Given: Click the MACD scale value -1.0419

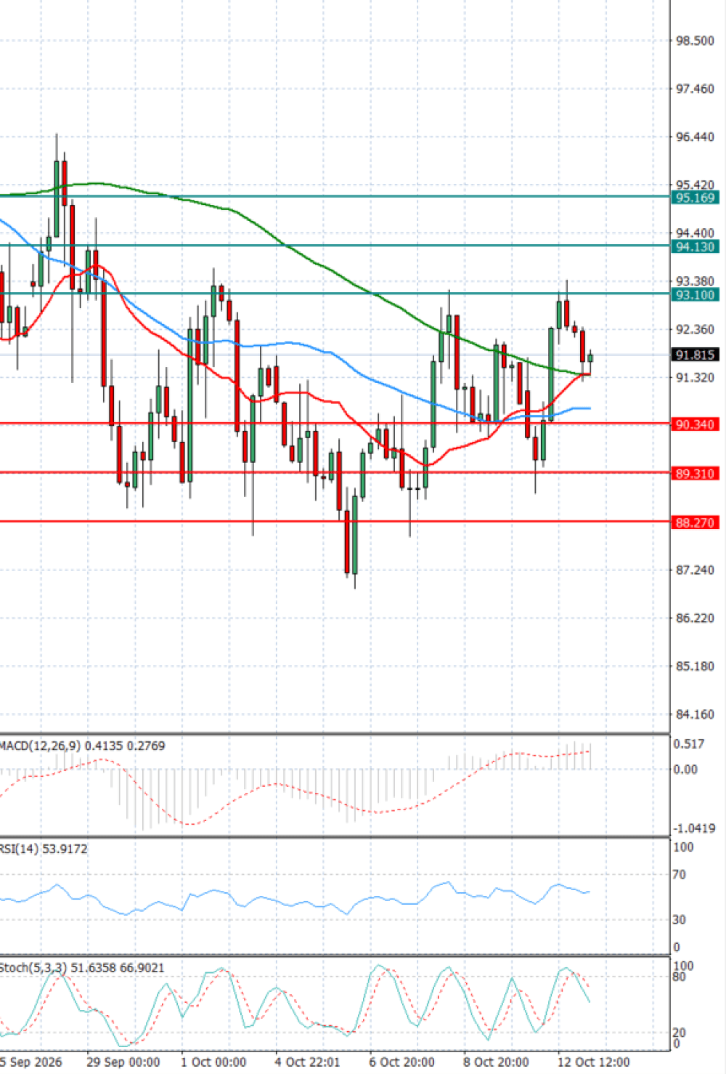Looking at the screenshot, I should click(694, 828).
